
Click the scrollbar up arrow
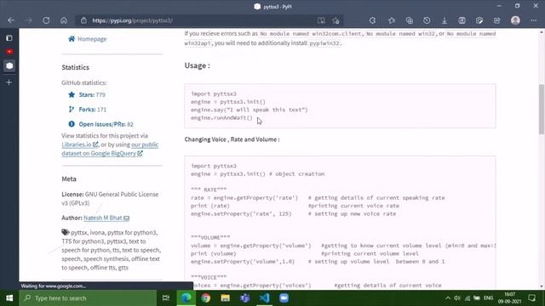click(x=542, y=32)
